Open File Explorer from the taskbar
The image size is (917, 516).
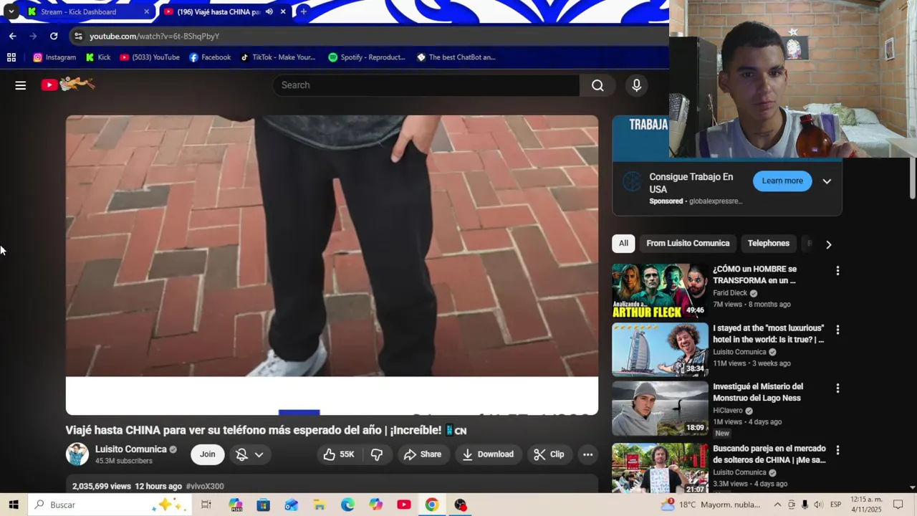tap(320, 505)
